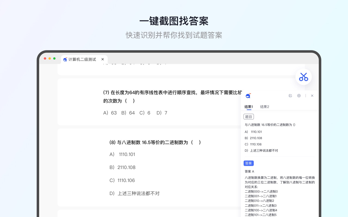Screen dimensions: 348x217
Task: Open the edit/feedback icon in answer panel
Action: point(290,95)
